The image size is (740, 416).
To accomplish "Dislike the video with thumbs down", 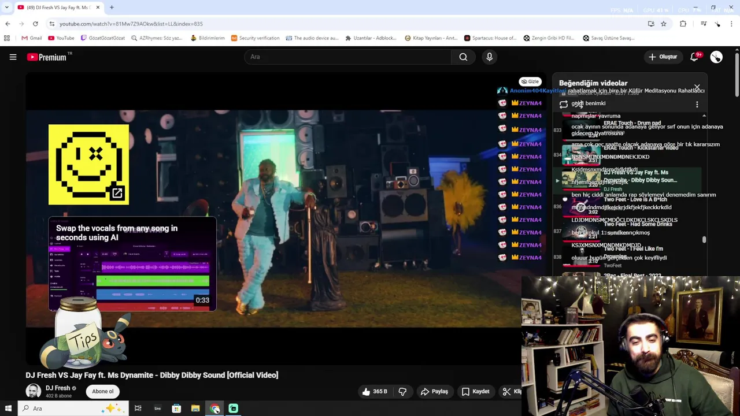I will click(x=402, y=391).
